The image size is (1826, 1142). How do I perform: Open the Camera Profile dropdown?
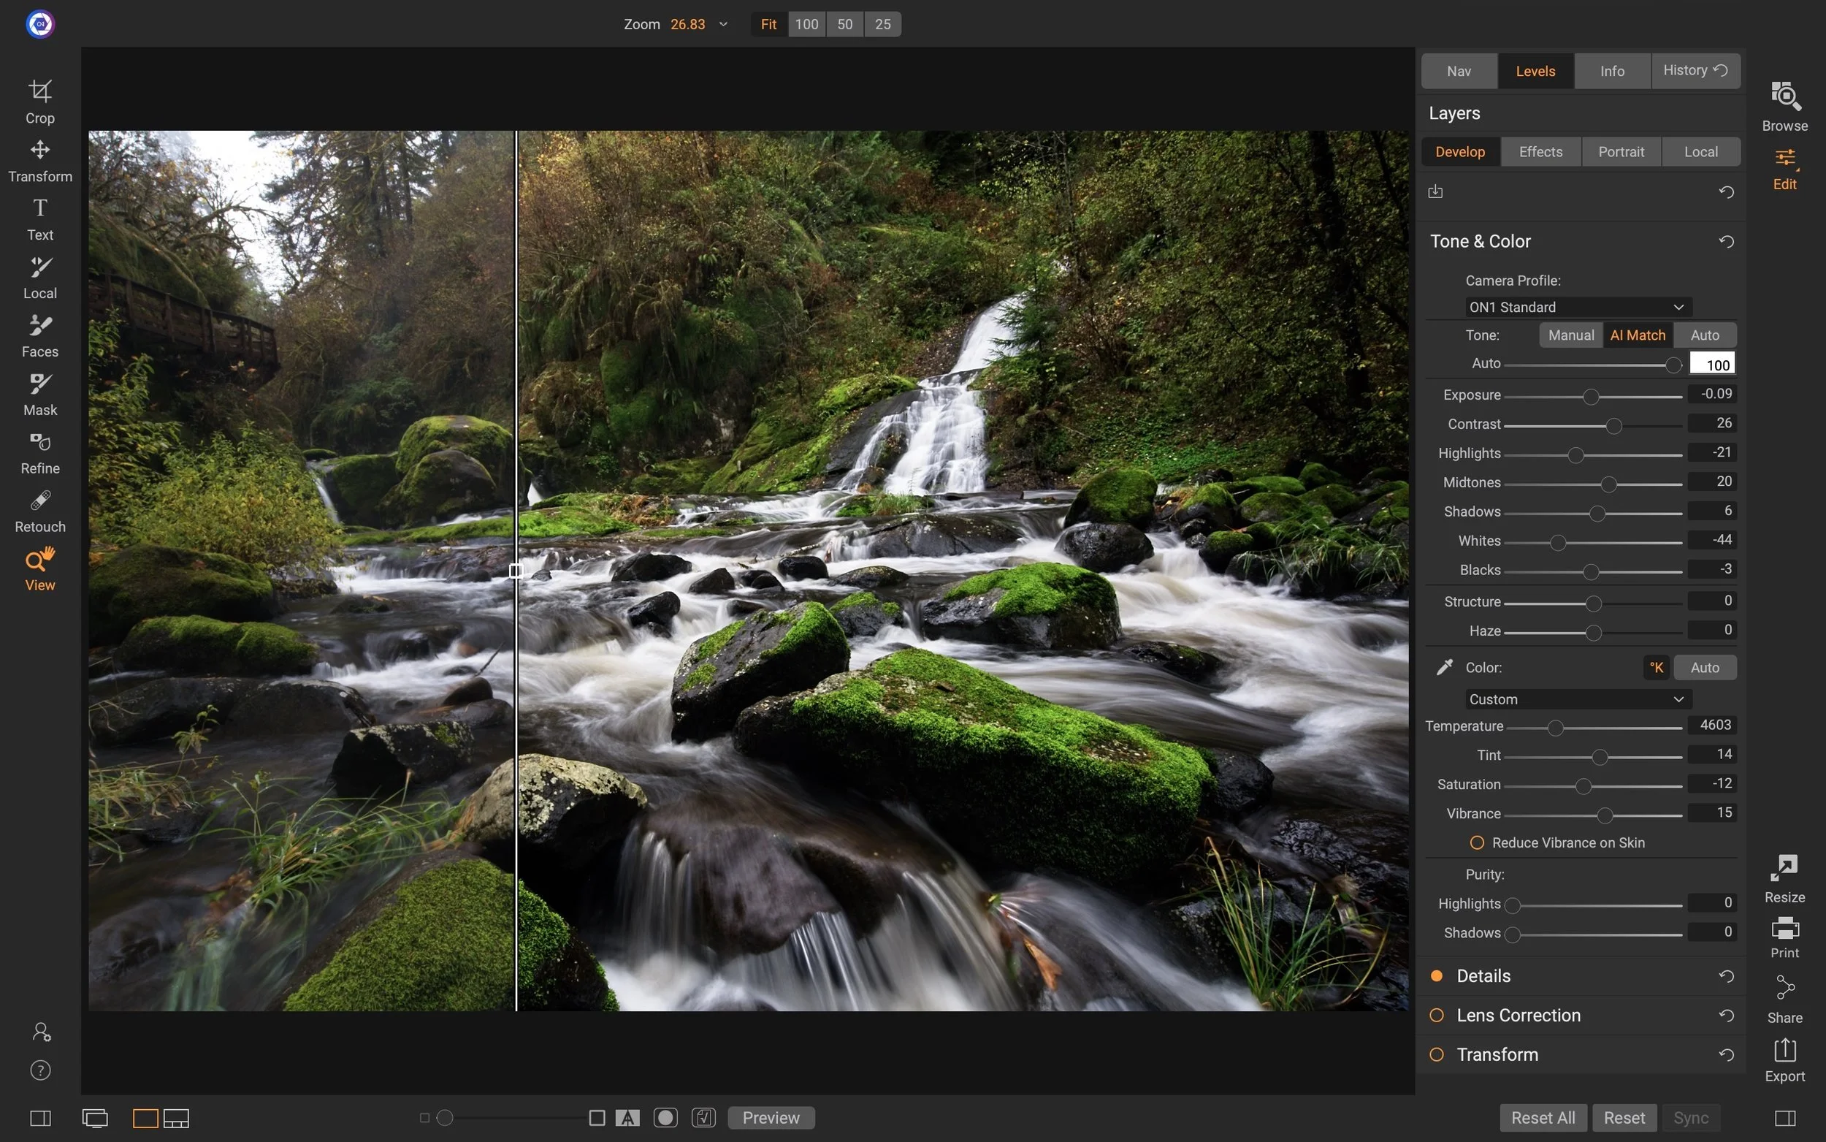1578,307
